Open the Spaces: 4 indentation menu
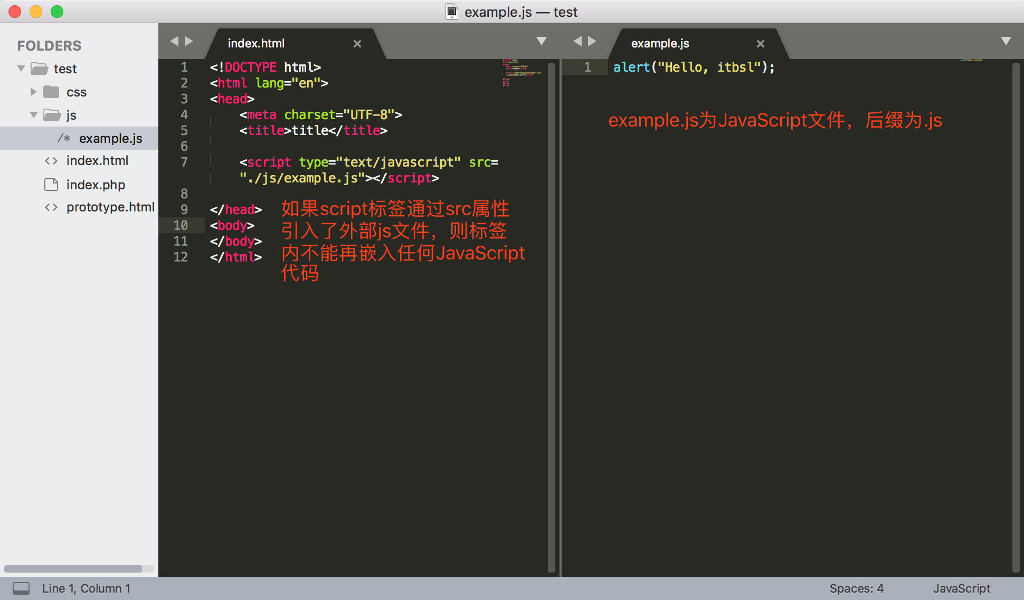The width and height of the screenshot is (1024, 600). [x=856, y=588]
